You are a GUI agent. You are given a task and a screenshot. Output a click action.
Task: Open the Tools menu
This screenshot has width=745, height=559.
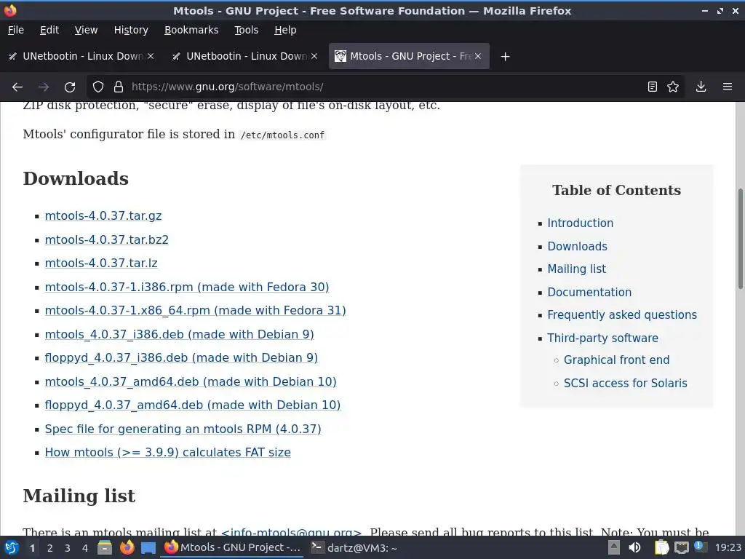[246, 30]
